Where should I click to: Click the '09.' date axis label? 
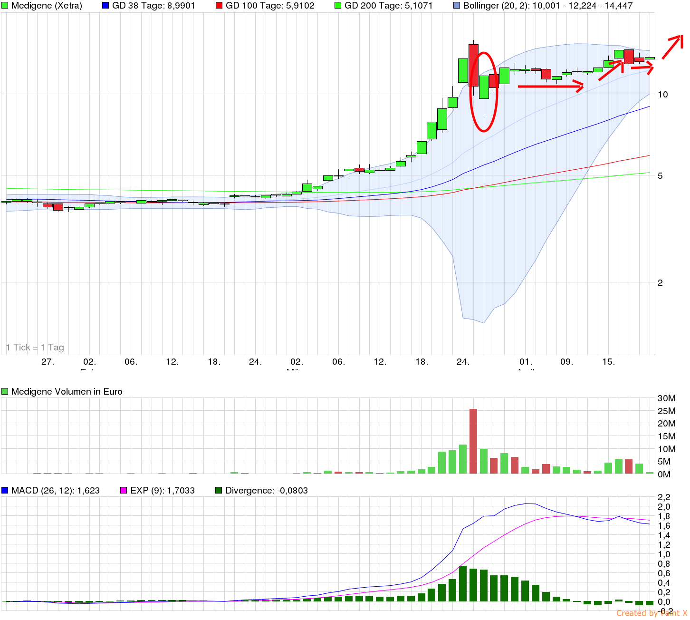[x=566, y=362]
